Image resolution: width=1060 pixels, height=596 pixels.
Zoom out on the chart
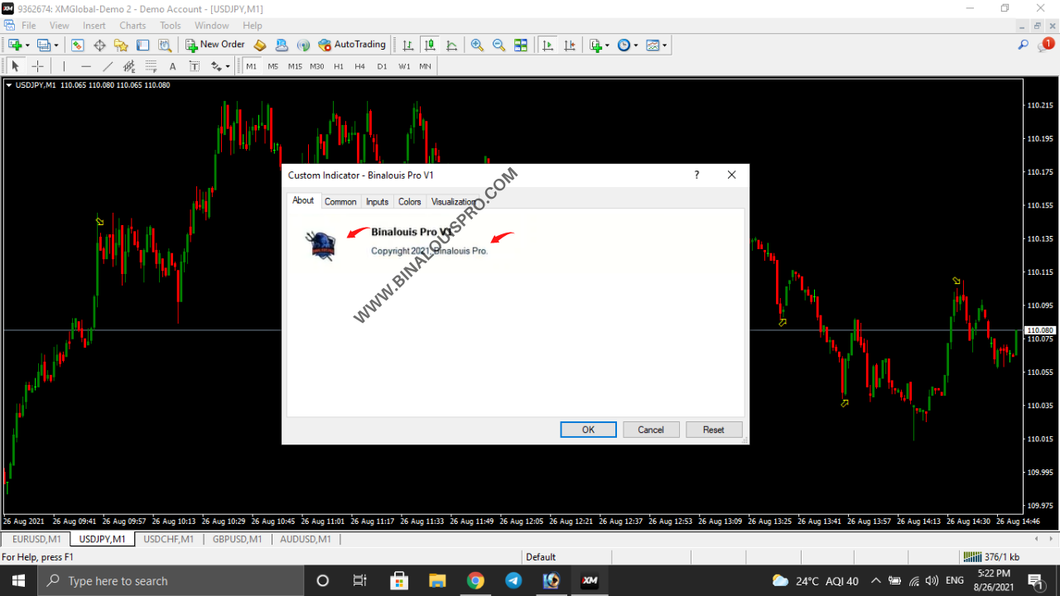coord(499,45)
